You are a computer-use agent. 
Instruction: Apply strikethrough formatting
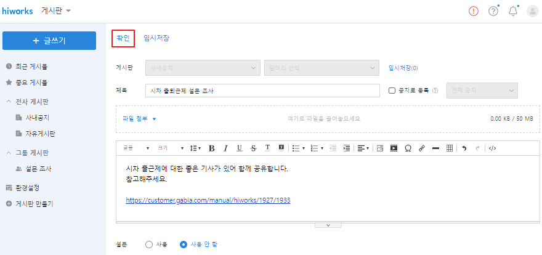pyautogui.click(x=253, y=148)
